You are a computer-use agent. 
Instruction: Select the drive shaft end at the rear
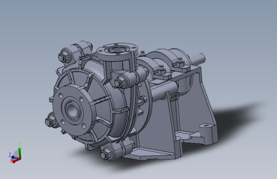point(198,59)
